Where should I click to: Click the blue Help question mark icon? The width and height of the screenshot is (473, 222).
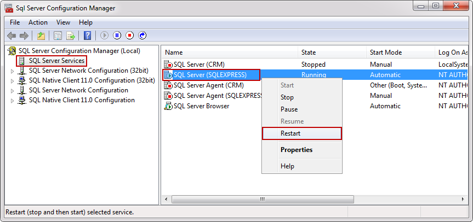87,36
